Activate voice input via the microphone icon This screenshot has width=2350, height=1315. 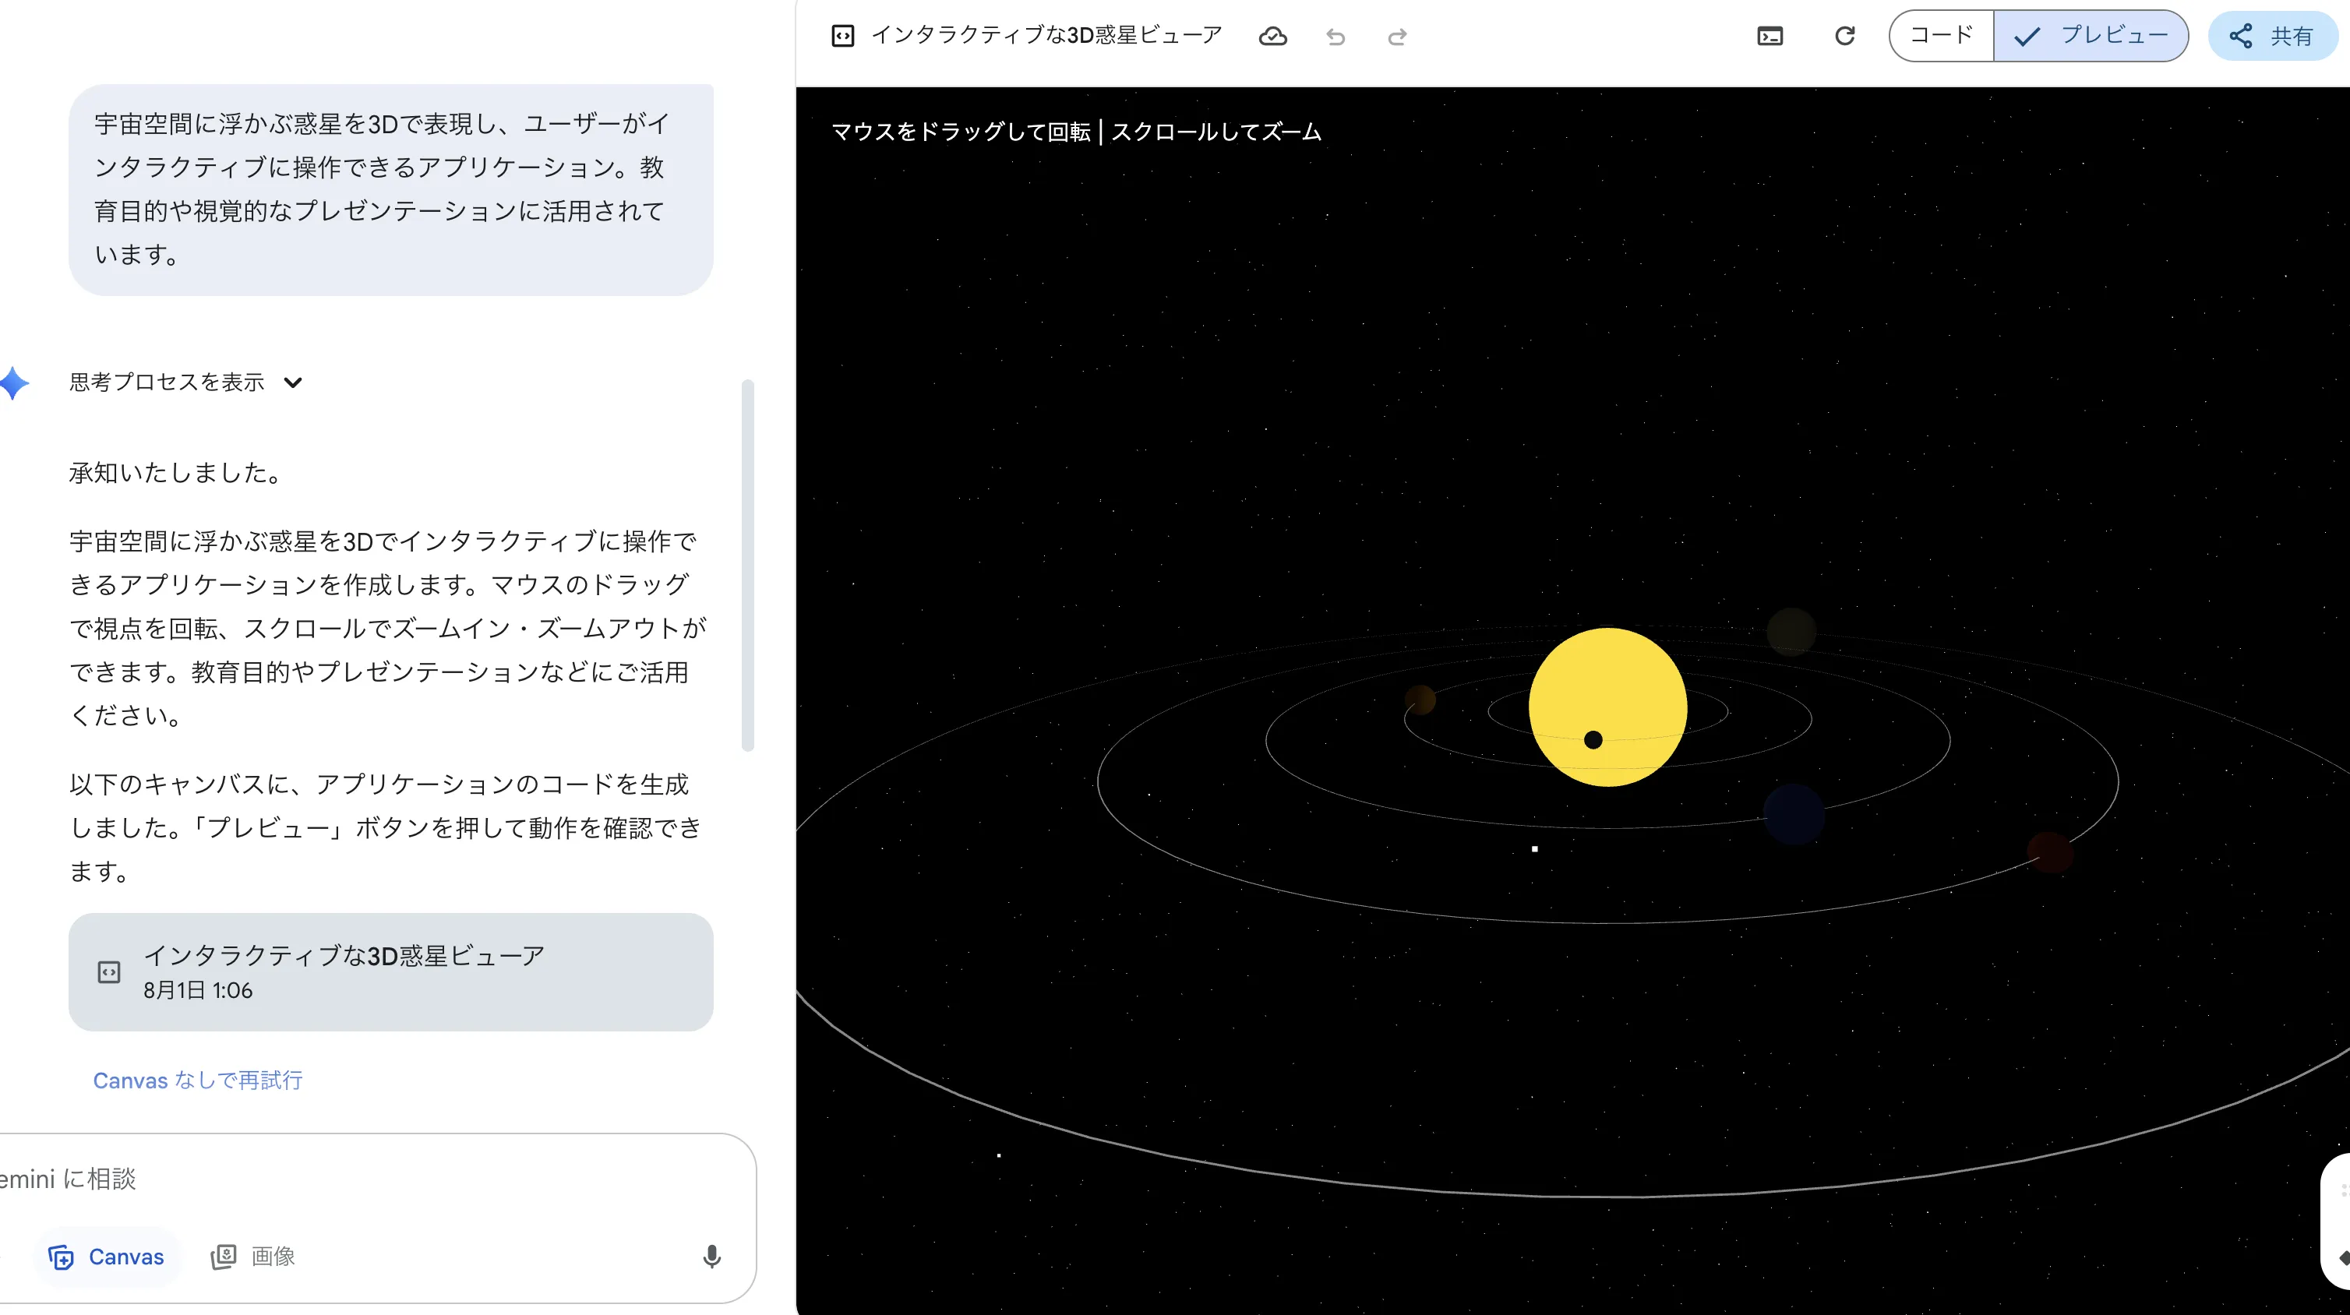[x=711, y=1256]
